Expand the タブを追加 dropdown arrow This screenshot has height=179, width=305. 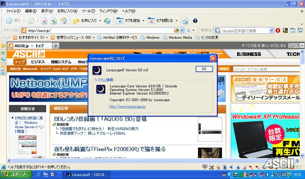click(143, 21)
